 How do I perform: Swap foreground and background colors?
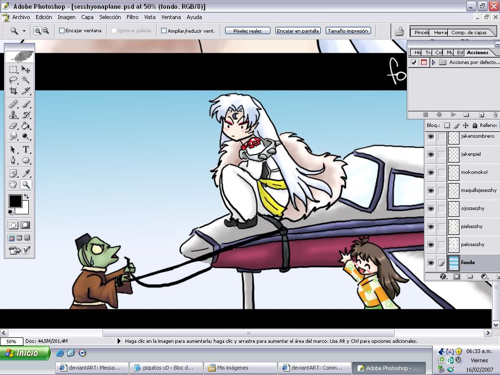click(26, 196)
